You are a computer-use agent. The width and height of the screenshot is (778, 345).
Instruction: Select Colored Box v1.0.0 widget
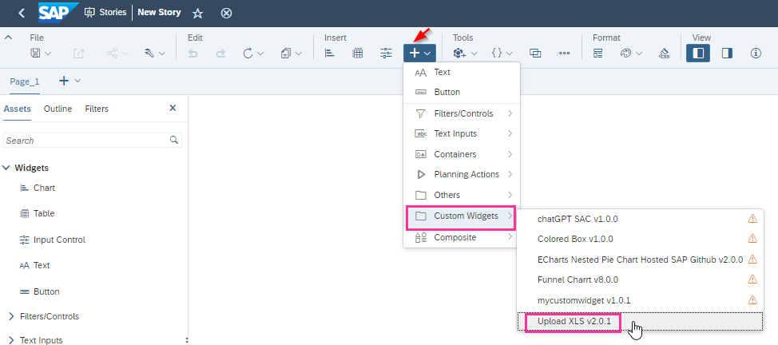640,240
